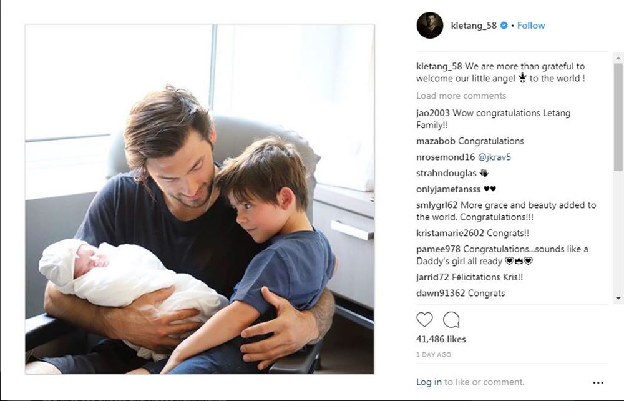Image resolution: width=624 pixels, height=401 pixels.
Task: Go to nrosemond16's profile
Action: point(441,157)
